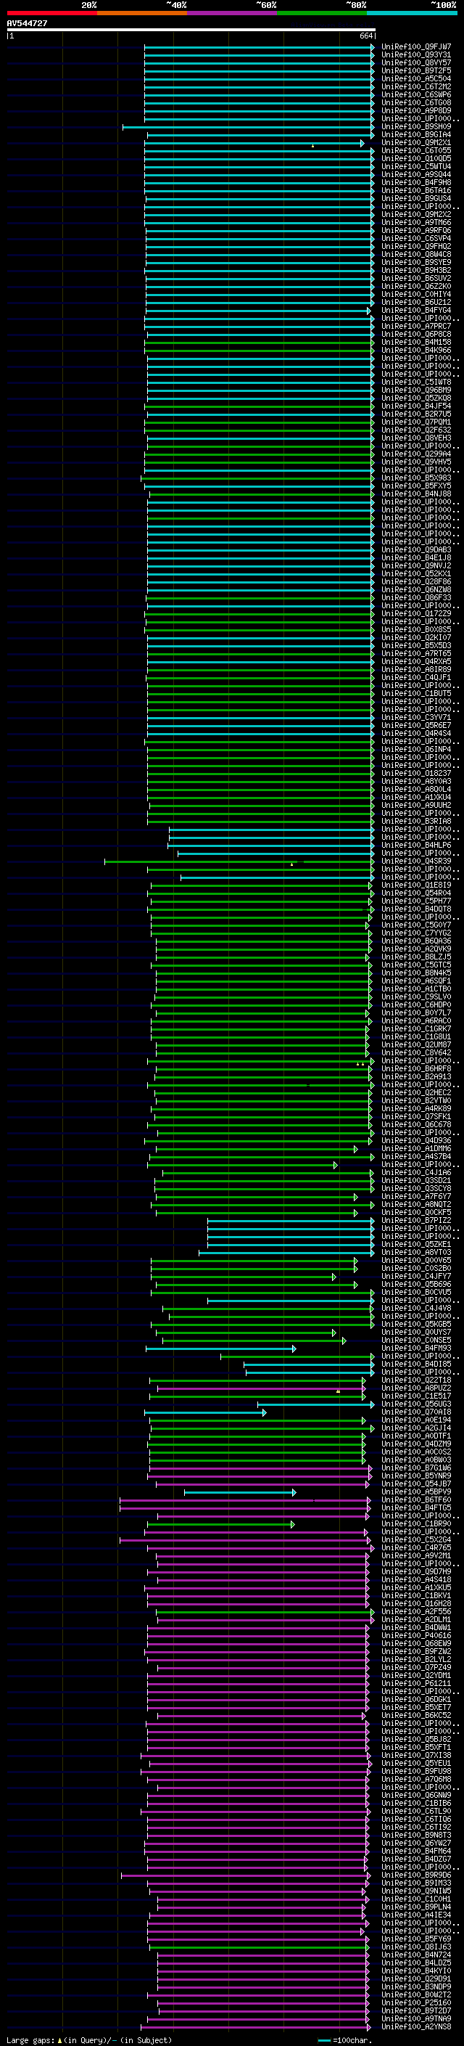Select hit label UniRef100_A9TM66

(x=415, y=222)
